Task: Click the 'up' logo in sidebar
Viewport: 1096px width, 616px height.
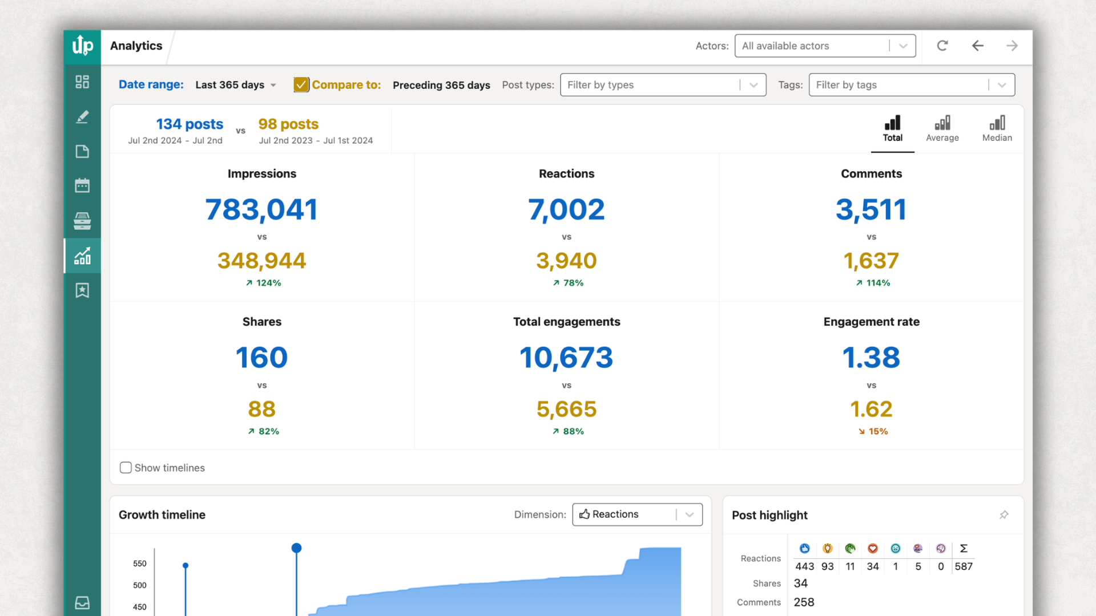Action: point(82,46)
